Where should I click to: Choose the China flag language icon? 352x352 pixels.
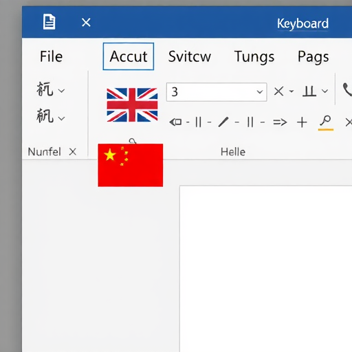(x=131, y=165)
